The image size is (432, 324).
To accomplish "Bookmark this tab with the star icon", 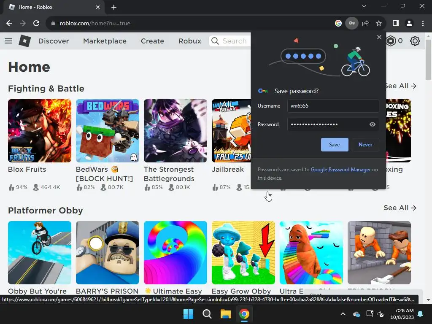I will pyautogui.click(x=379, y=24).
